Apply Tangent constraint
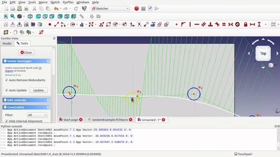This screenshot has width=280, height=157. [x=217, y=24]
